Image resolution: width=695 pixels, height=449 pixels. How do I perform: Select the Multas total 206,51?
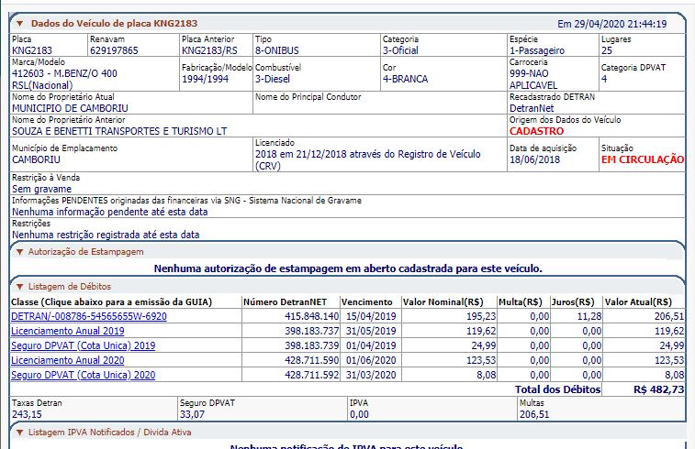534,414
